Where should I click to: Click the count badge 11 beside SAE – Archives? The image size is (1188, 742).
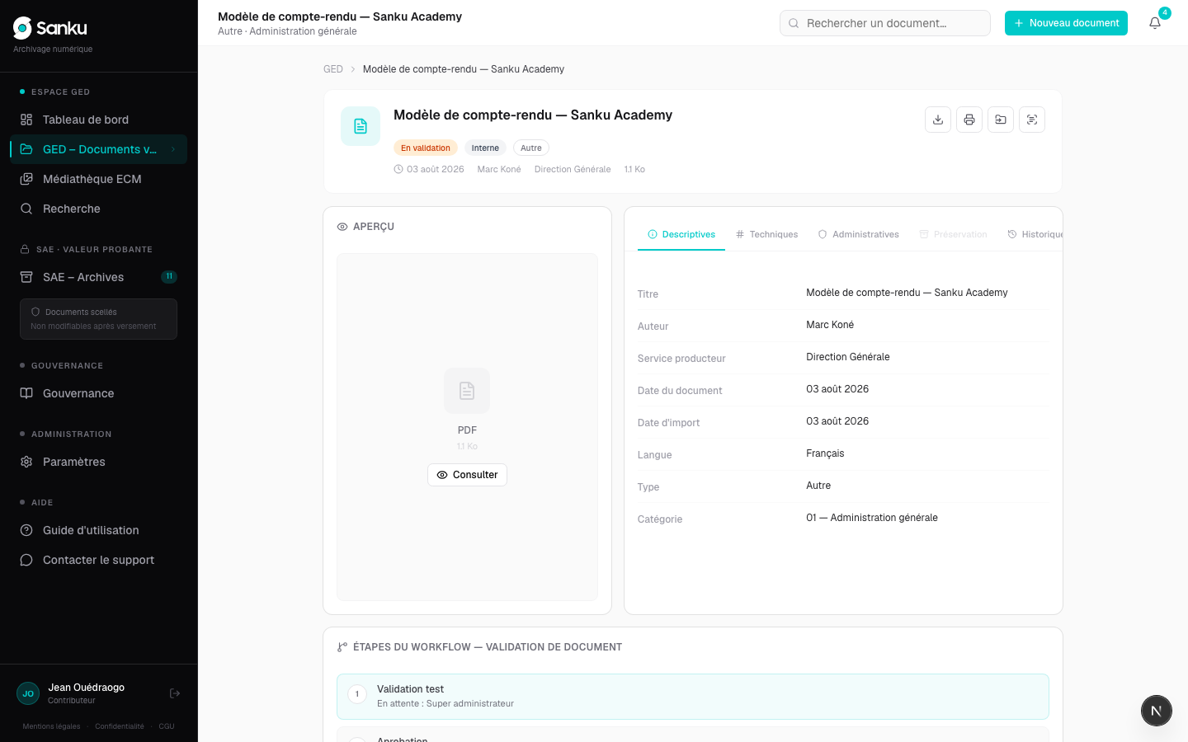click(x=169, y=277)
